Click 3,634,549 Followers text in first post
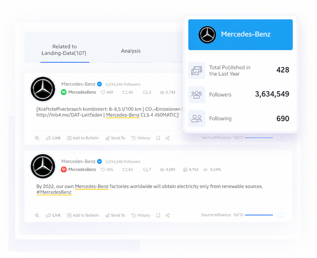The image size is (317, 258). (123, 84)
